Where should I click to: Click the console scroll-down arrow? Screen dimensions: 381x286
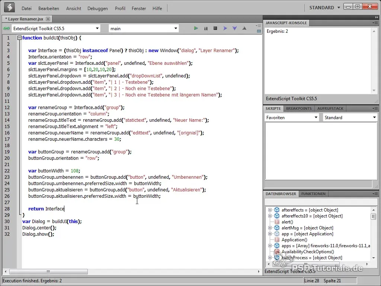point(374,90)
